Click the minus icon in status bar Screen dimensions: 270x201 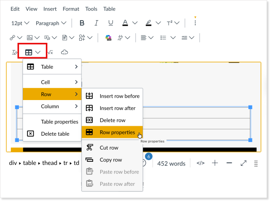point(229,163)
